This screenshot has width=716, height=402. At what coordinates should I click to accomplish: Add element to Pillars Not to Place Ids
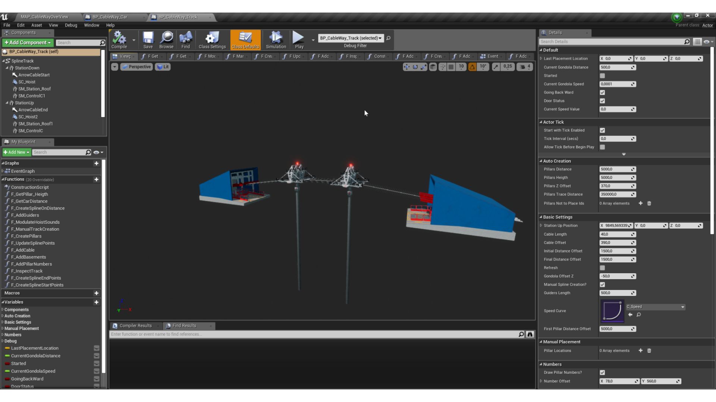[640, 203]
